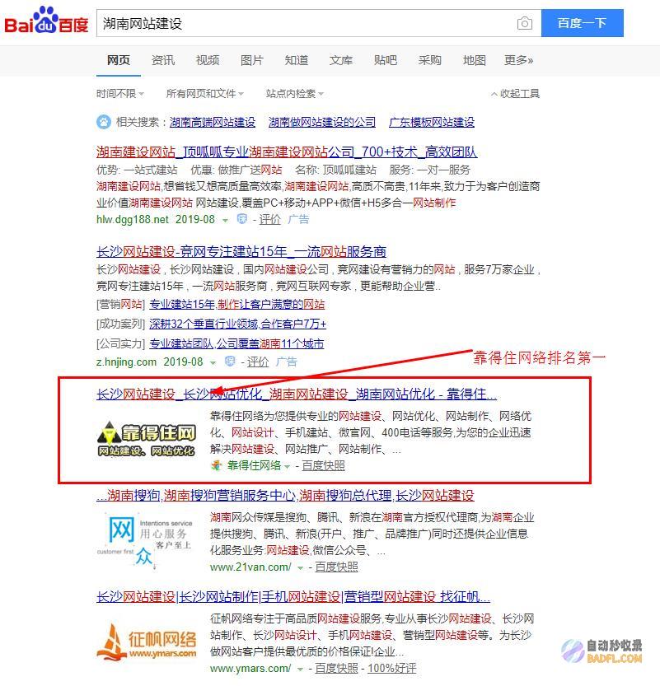This screenshot has height=686, width=660.
Task: Click 广告 label on z.hnjing.com result
Action: click(x=286, y=362)
